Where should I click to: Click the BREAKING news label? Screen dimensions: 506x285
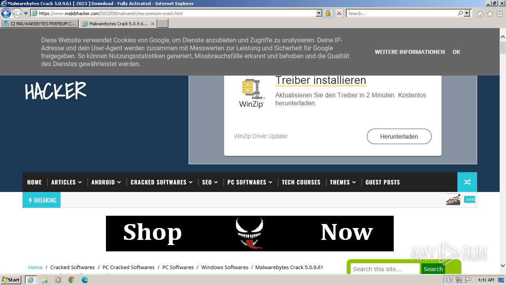tap(42, 200)
